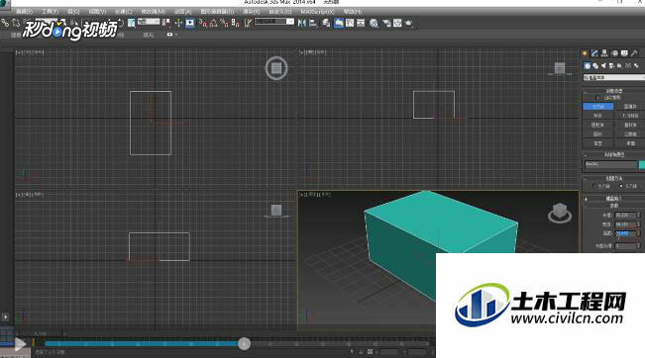The width and height of the screenshot is (645, 358).
Task: Click the Sphere primitive button
Action: (x=598, y=116)
